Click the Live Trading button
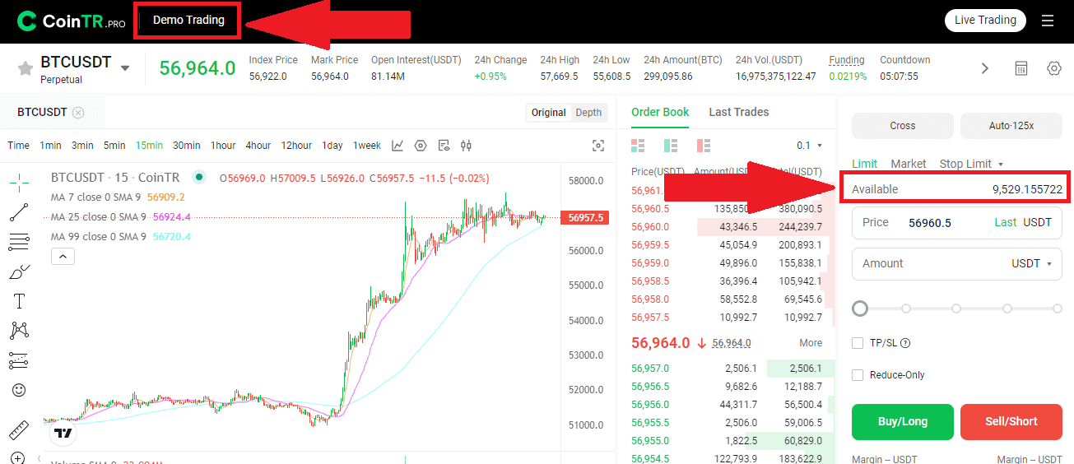The width and height of the screenshot is (1074, 464). (985, 21)
